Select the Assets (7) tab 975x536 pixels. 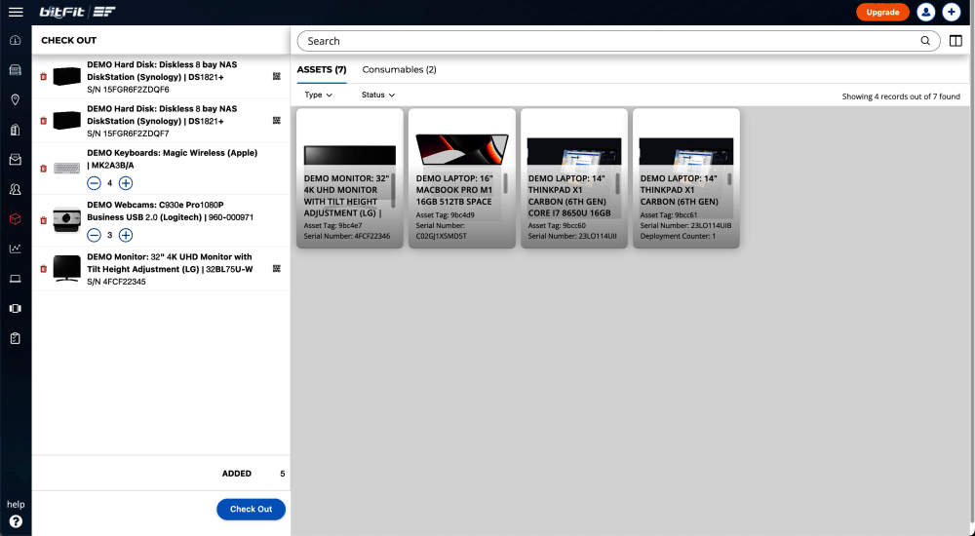point(322,70)
